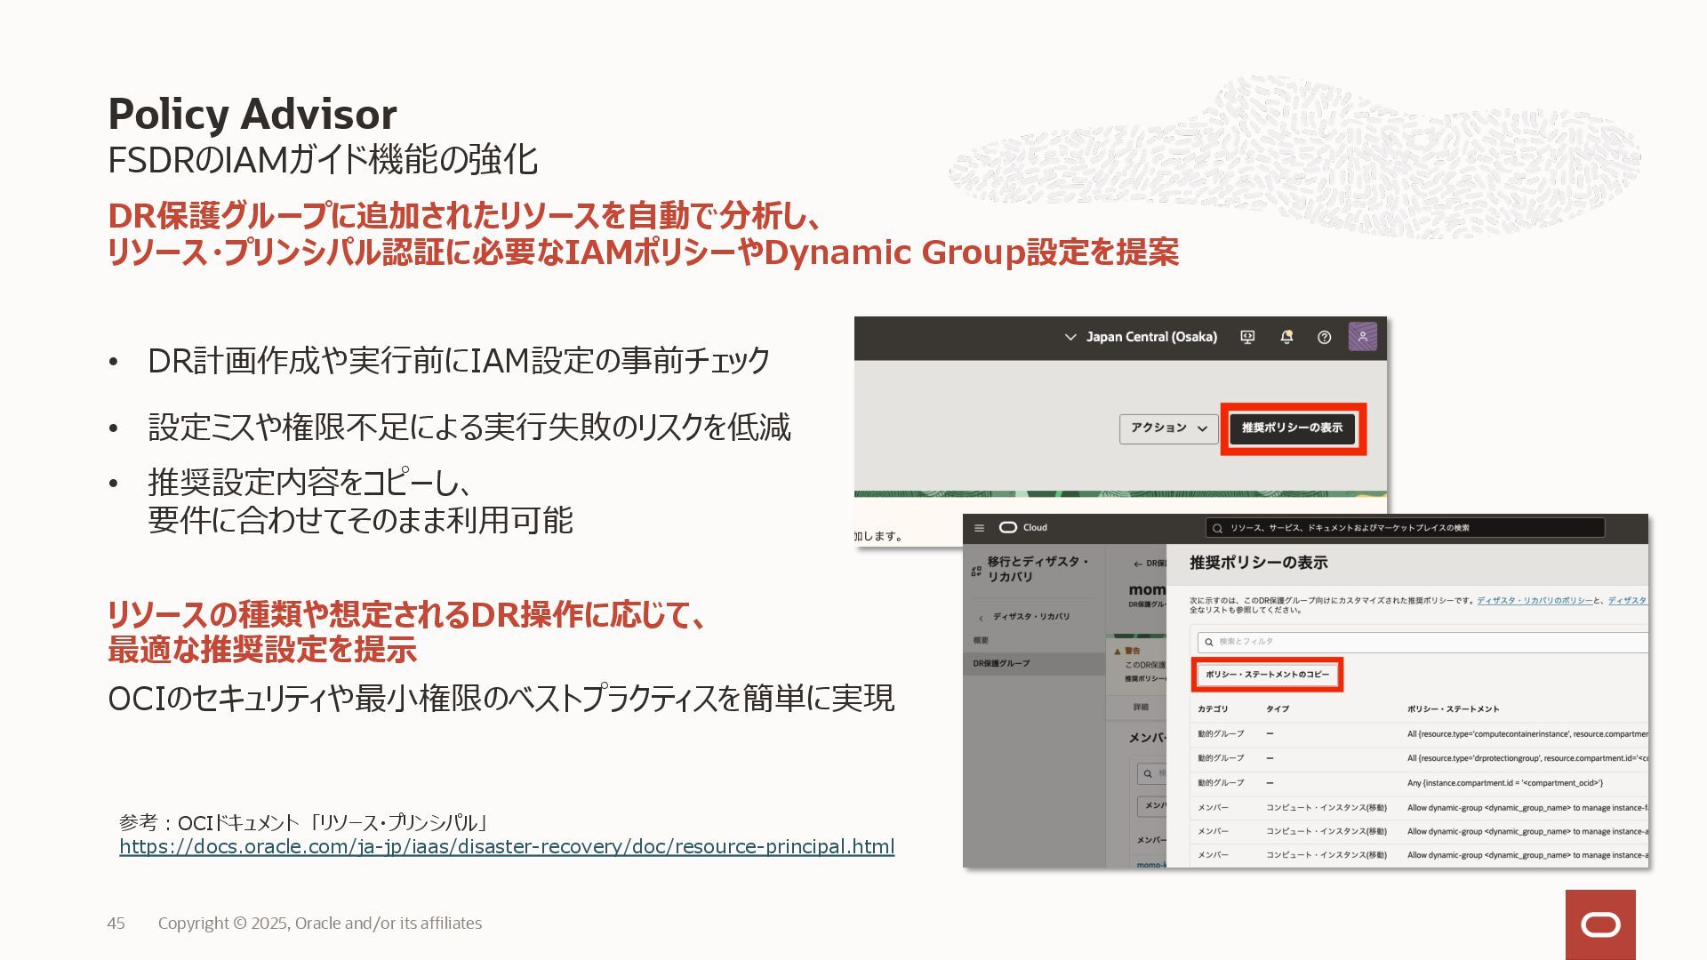
Task: Click the top resource and service search field
Action: pos(1405,528)
